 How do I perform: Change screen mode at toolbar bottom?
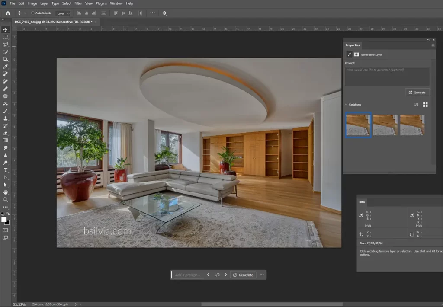click(5, 237)
